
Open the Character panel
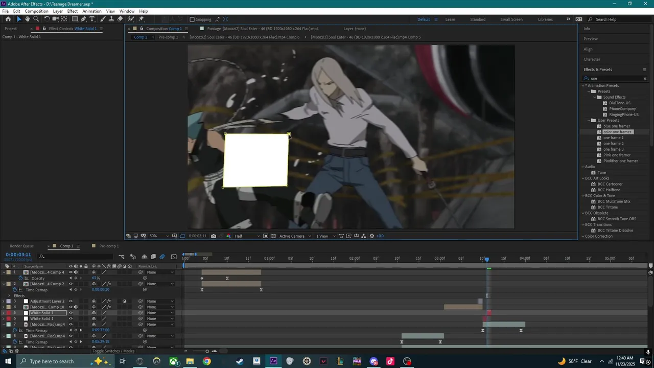pyautogui.click(x=592, y=59)
